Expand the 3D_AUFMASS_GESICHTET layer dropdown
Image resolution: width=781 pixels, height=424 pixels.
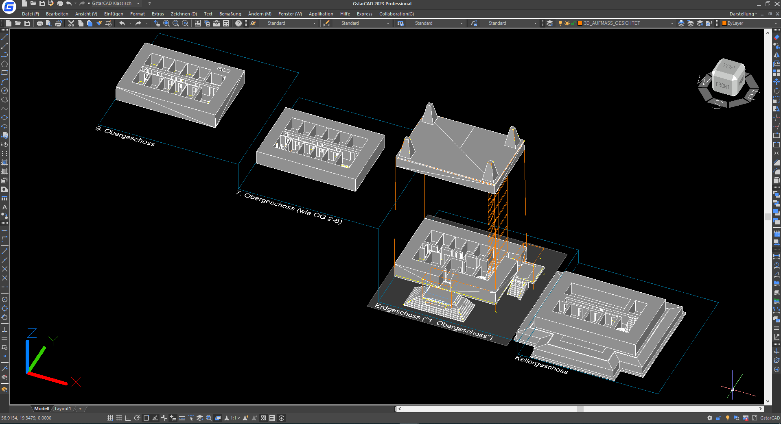click(672, 24)
